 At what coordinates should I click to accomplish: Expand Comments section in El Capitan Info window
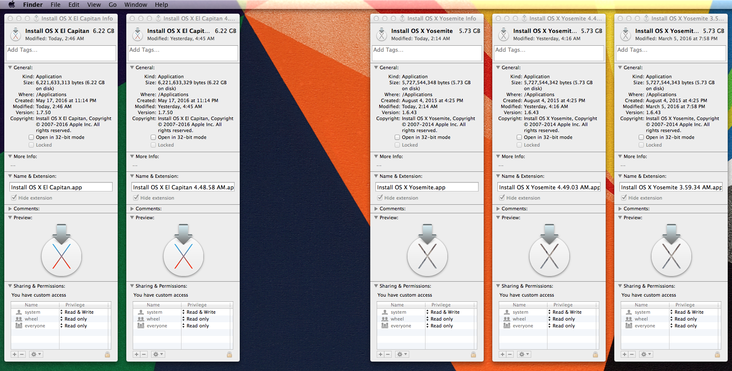[10, 209]
